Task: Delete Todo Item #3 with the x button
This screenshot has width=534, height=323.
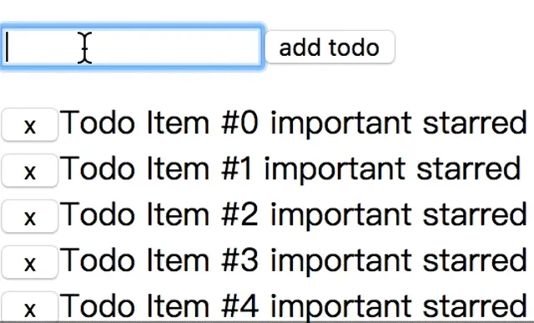Action: click(x=30, y=262)
